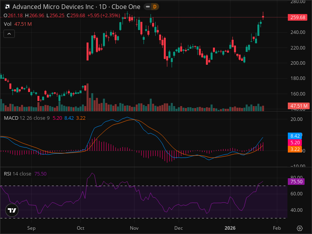Select the Advanced Micro Devices Inc title

(53, 7)
